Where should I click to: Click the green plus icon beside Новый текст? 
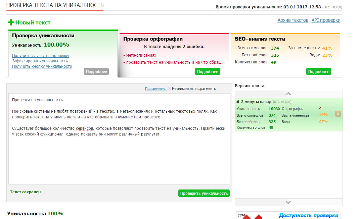[x=11, y=22]
